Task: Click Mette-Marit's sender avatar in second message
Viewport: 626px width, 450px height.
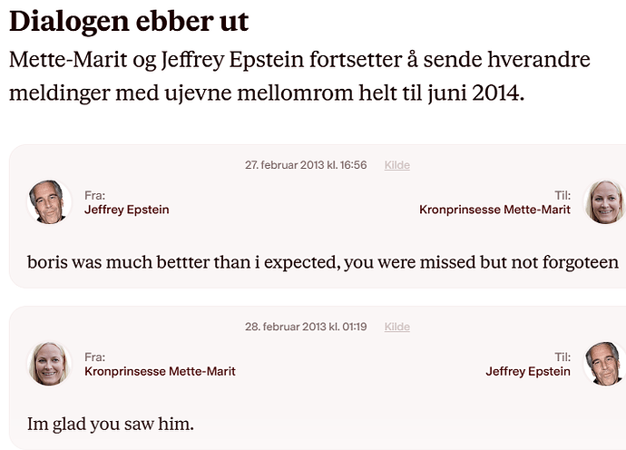Action: (x=50, y=364)
